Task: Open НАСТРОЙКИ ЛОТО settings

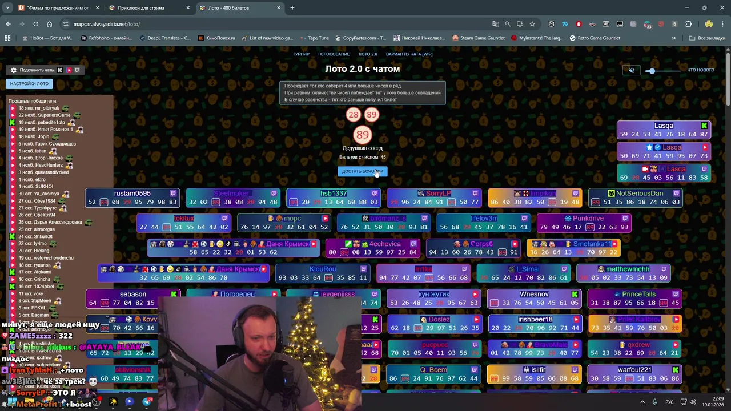Action: pyautogui.click(x=29, y=83)
